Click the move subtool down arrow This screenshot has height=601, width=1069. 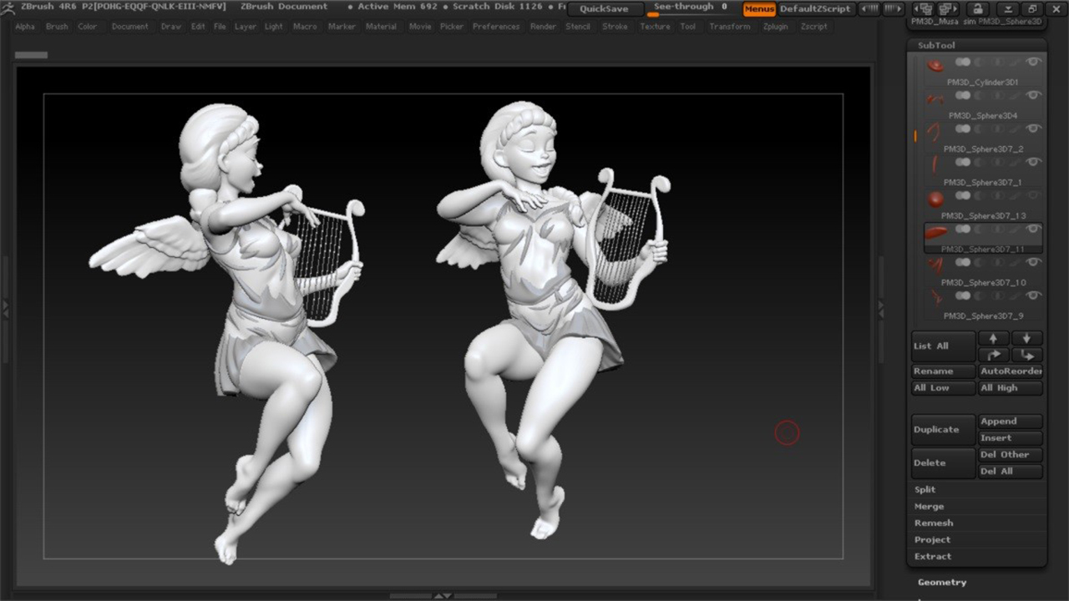pyautogui.click(x=1026, y=338)
